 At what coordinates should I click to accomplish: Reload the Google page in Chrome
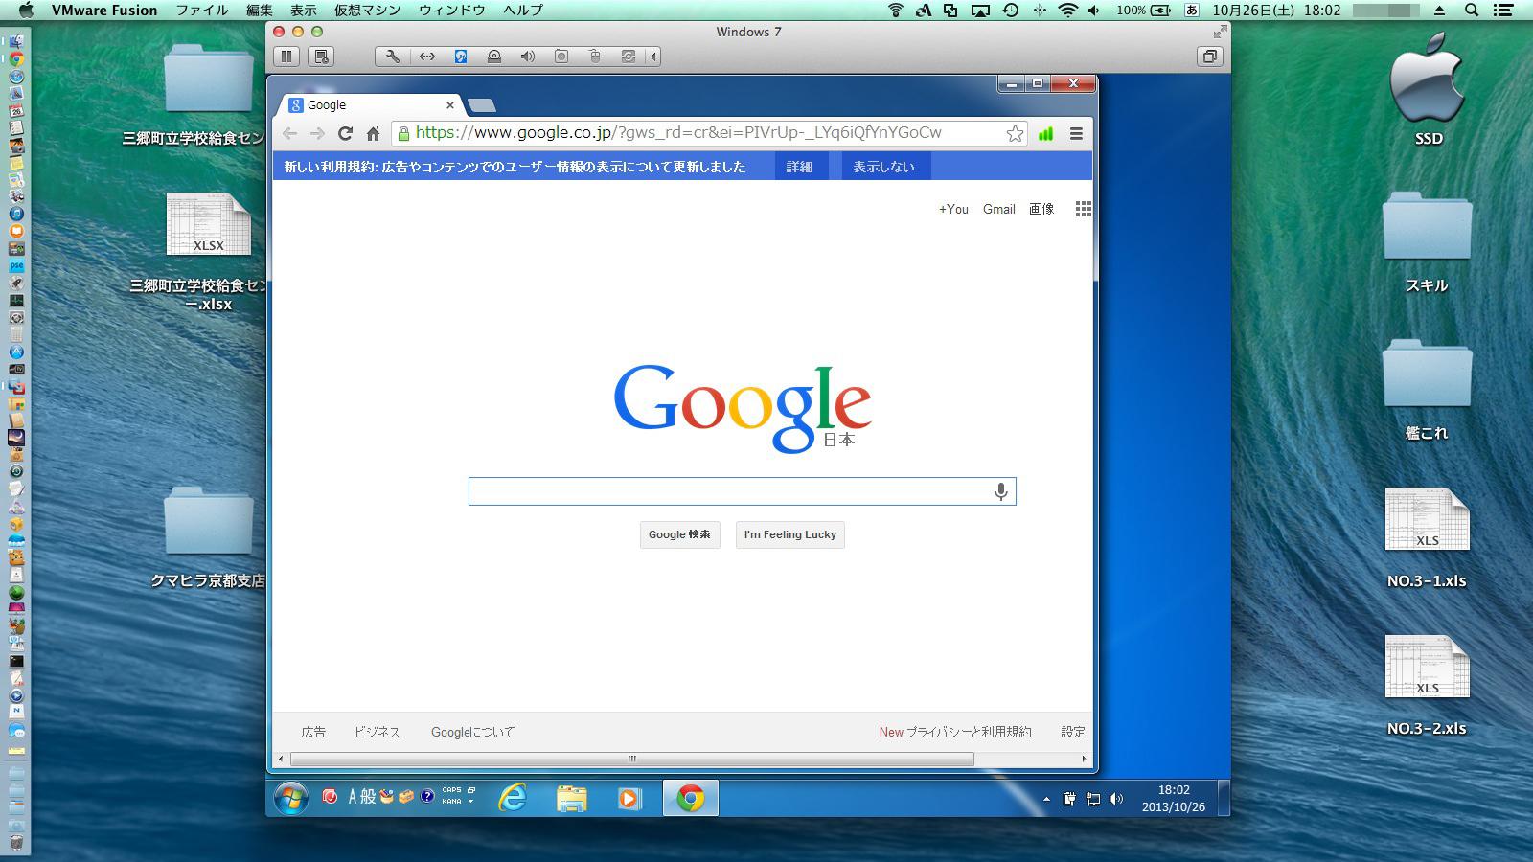[x=346, y=133]
